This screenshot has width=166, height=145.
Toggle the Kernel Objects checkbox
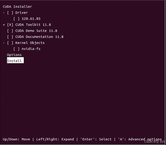click(10, 43)
